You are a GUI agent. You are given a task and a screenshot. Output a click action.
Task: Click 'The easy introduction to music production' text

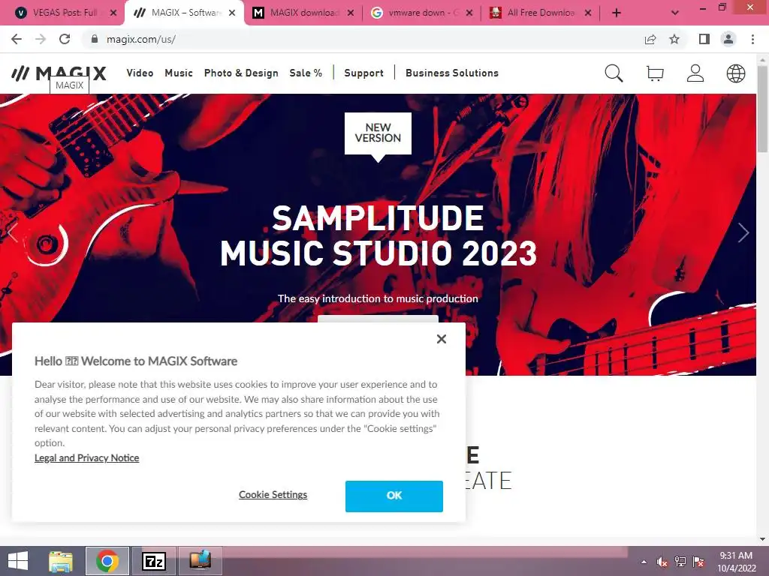(x=378, y=298)
